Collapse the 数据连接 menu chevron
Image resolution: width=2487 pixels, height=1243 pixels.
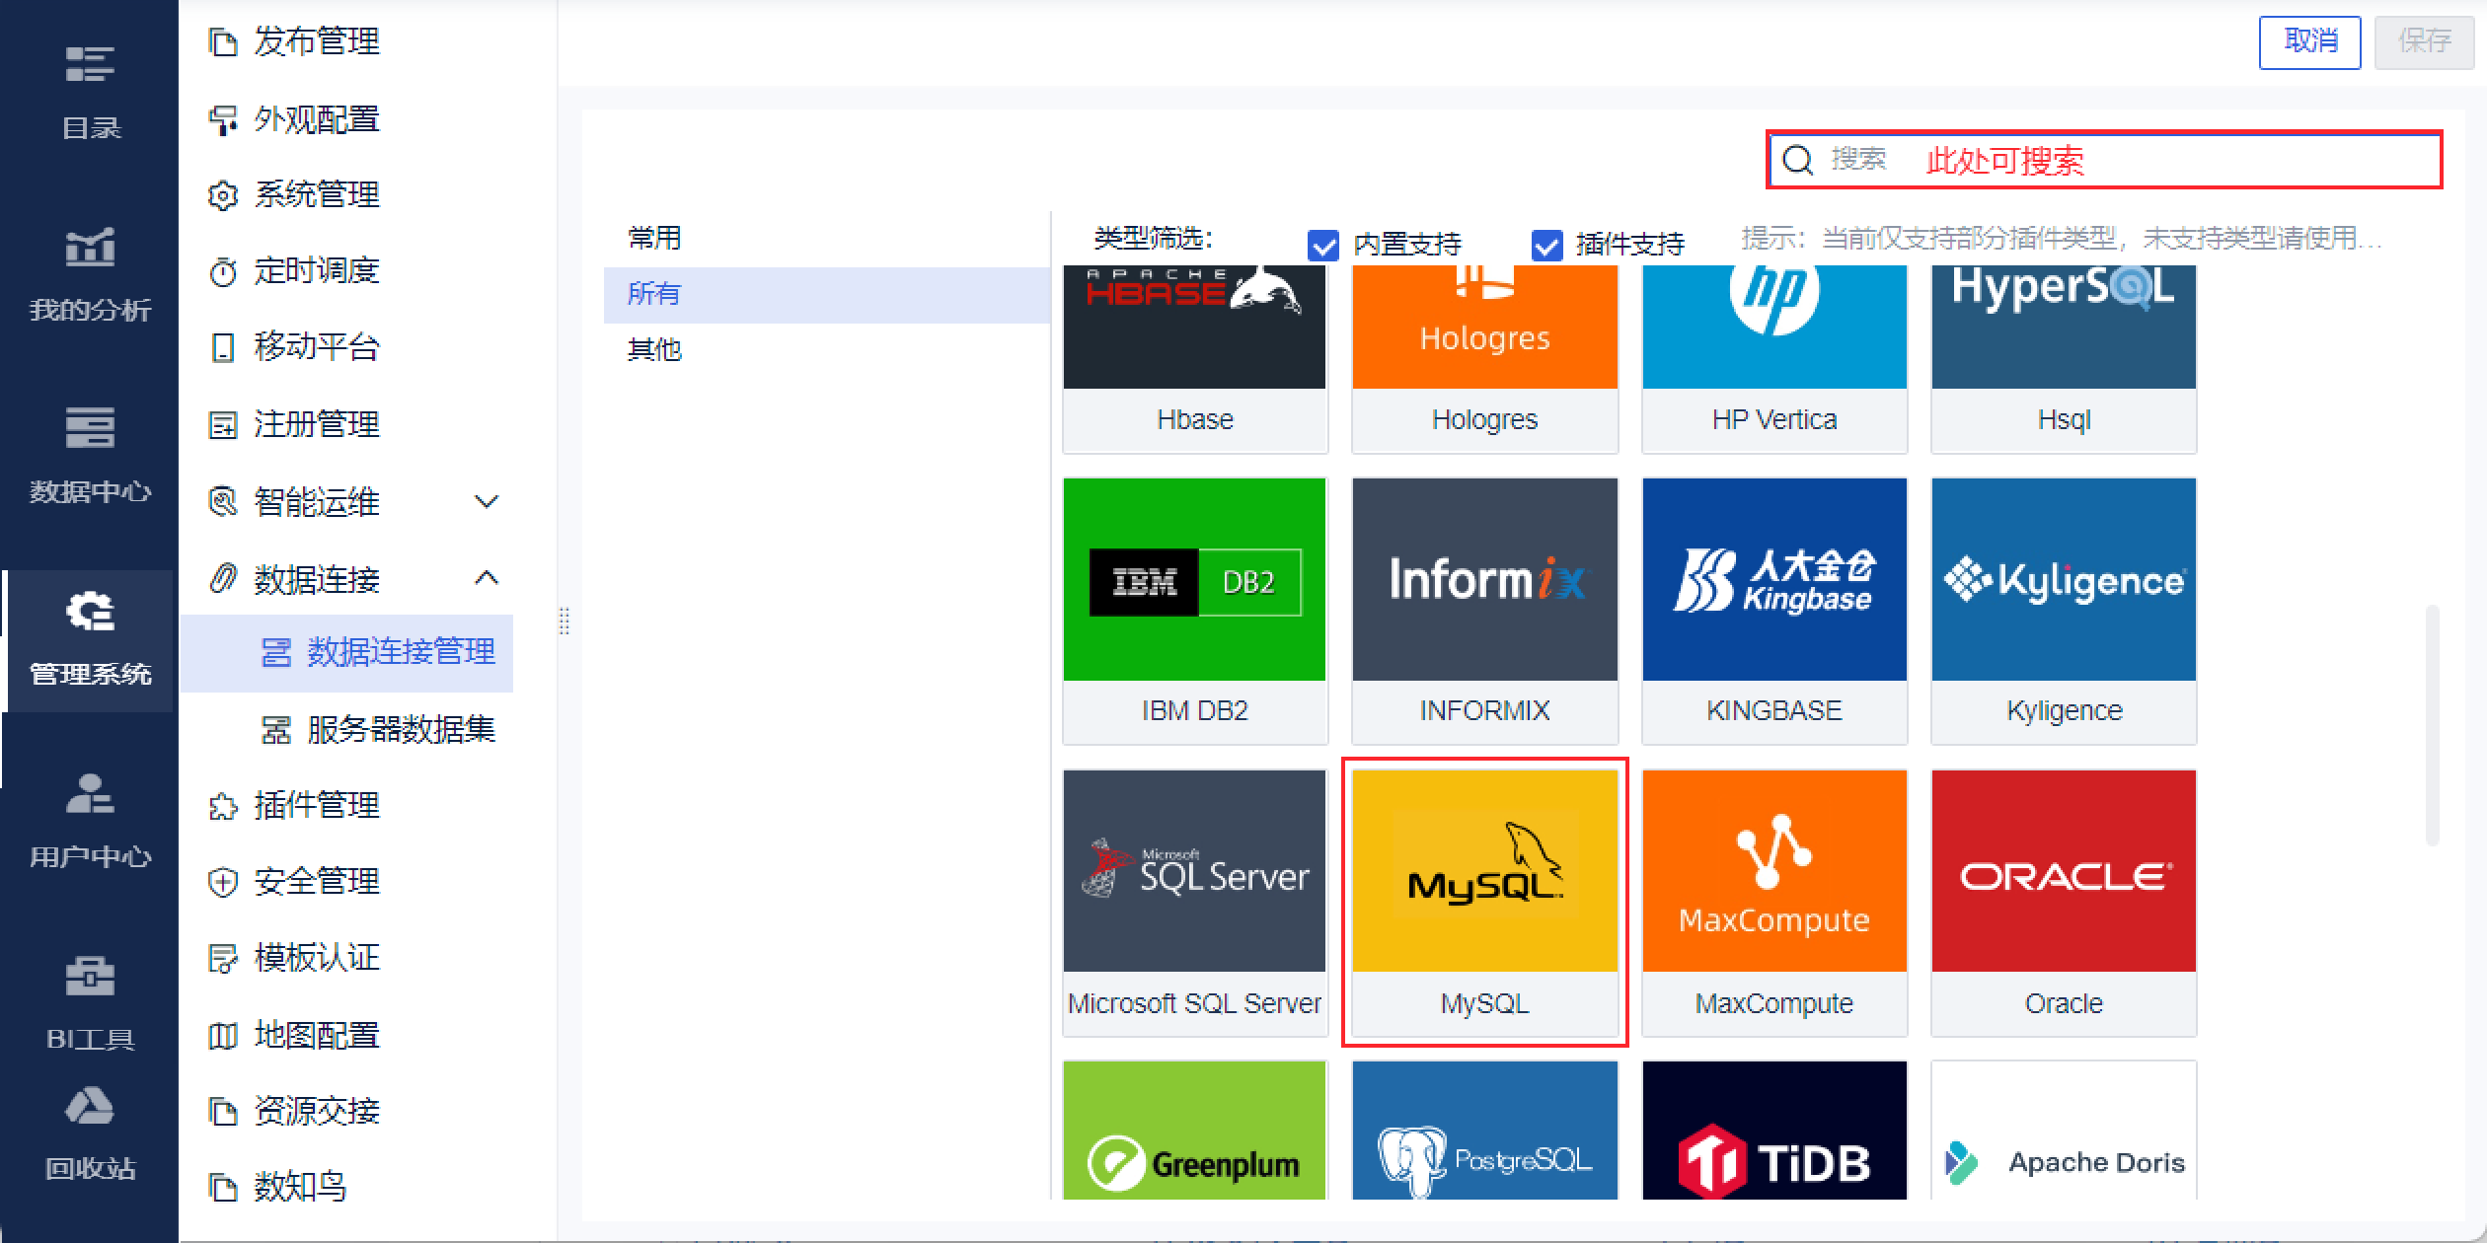[x=487, y=578]
